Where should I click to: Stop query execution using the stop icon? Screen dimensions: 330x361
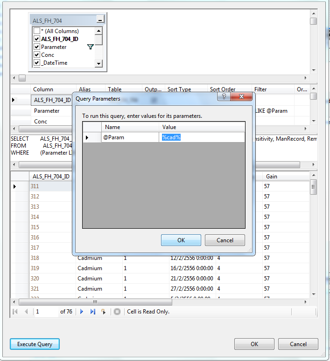(117, 312)
